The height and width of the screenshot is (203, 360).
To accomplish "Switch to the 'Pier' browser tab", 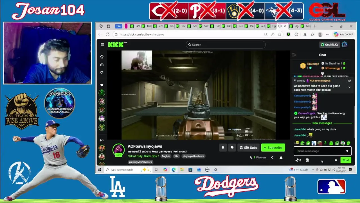I will 135,26.
